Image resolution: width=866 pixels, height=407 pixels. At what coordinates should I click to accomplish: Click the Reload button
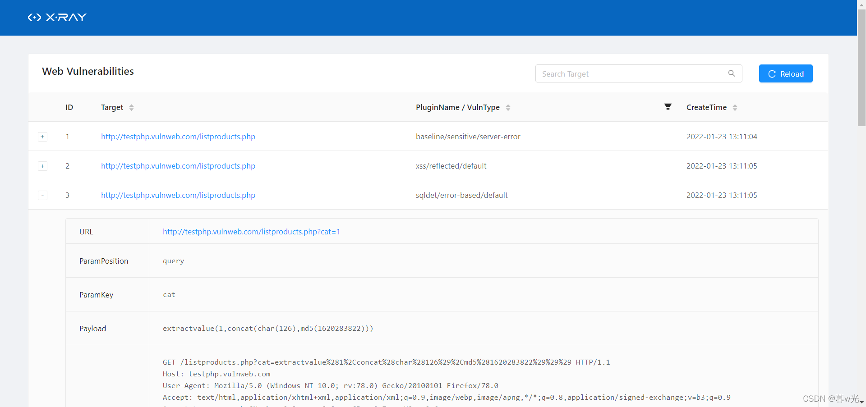(786, 73)
